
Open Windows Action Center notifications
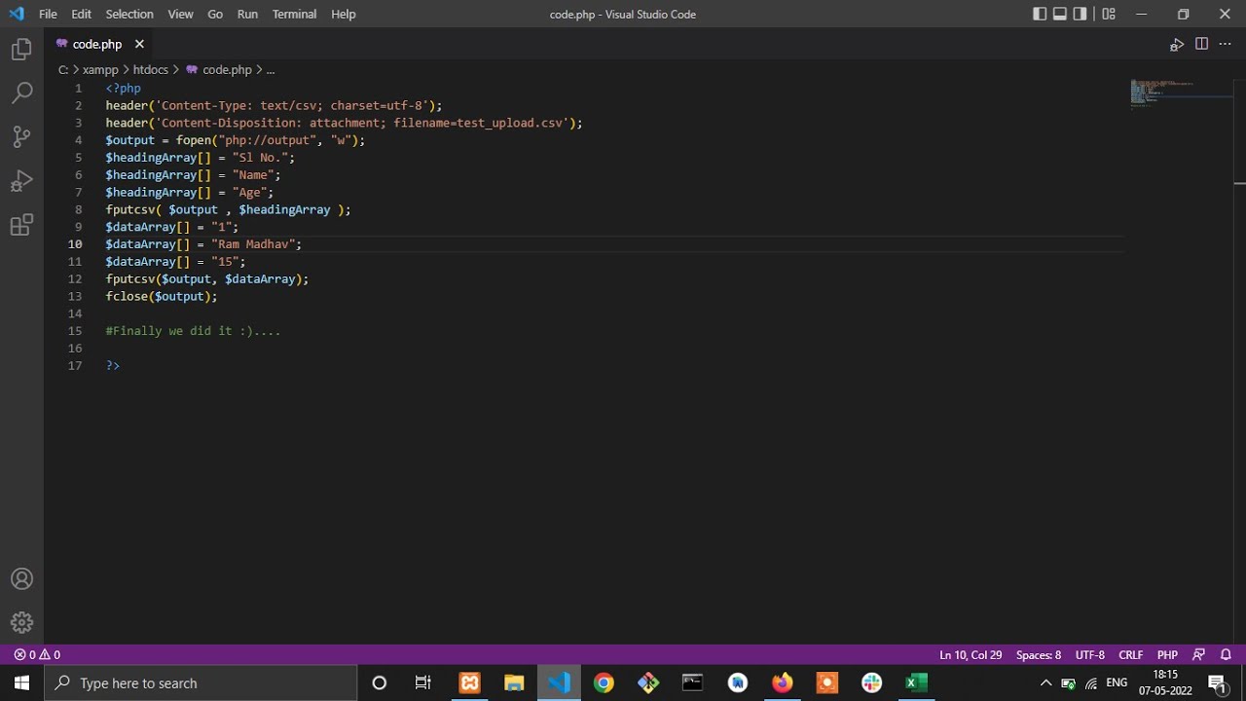point(1217,683)
